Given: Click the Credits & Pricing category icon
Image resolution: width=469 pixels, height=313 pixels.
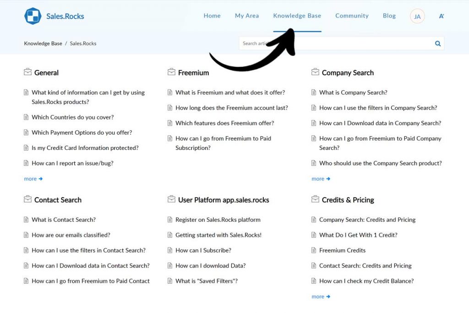Looking at the screenshot, I should pos(315,200).
